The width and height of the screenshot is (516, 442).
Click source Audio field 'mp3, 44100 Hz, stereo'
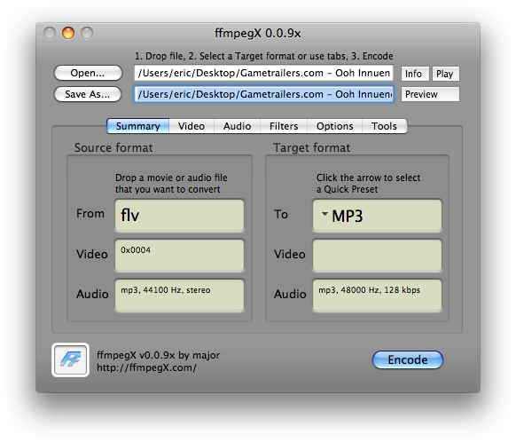[x=179, y=295]
